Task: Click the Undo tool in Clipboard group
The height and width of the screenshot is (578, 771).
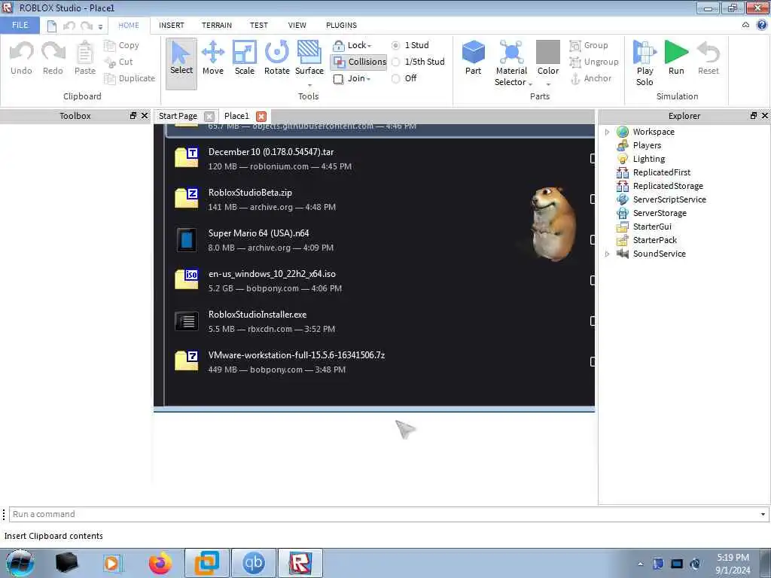Action: point(21,59)
